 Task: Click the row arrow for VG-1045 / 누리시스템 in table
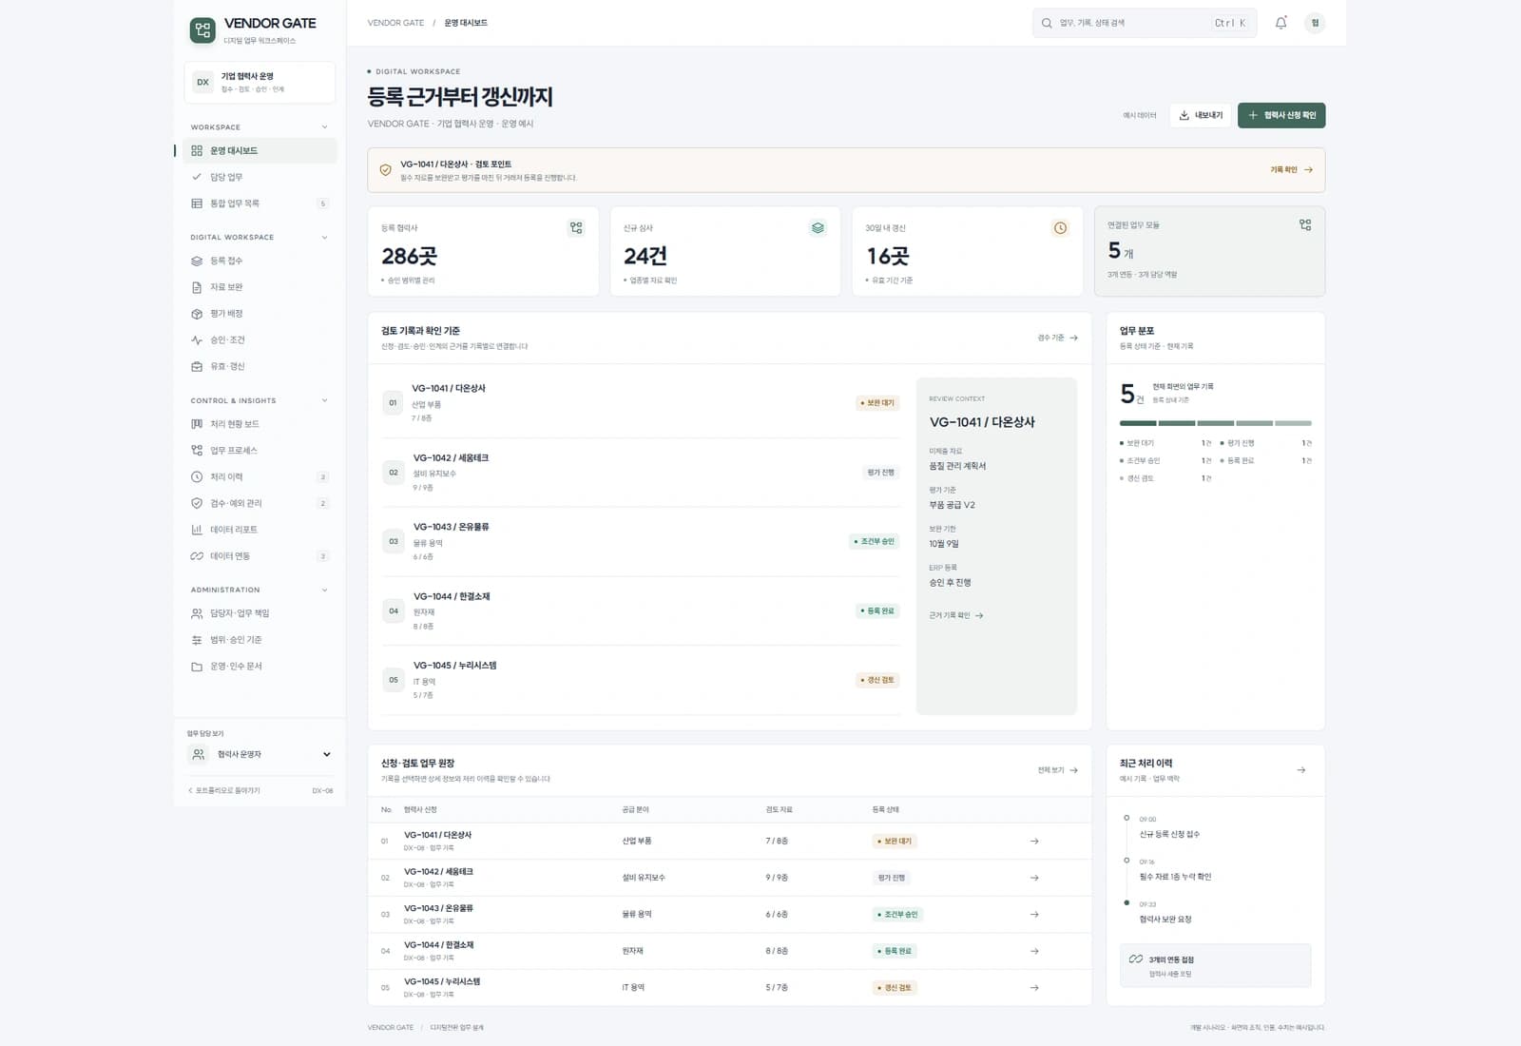point(1034,988)
